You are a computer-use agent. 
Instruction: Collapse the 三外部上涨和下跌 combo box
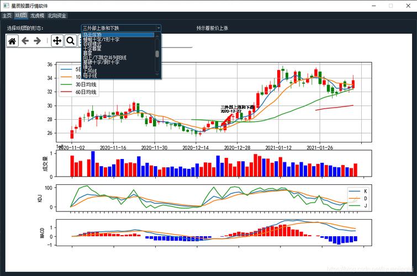158,28
